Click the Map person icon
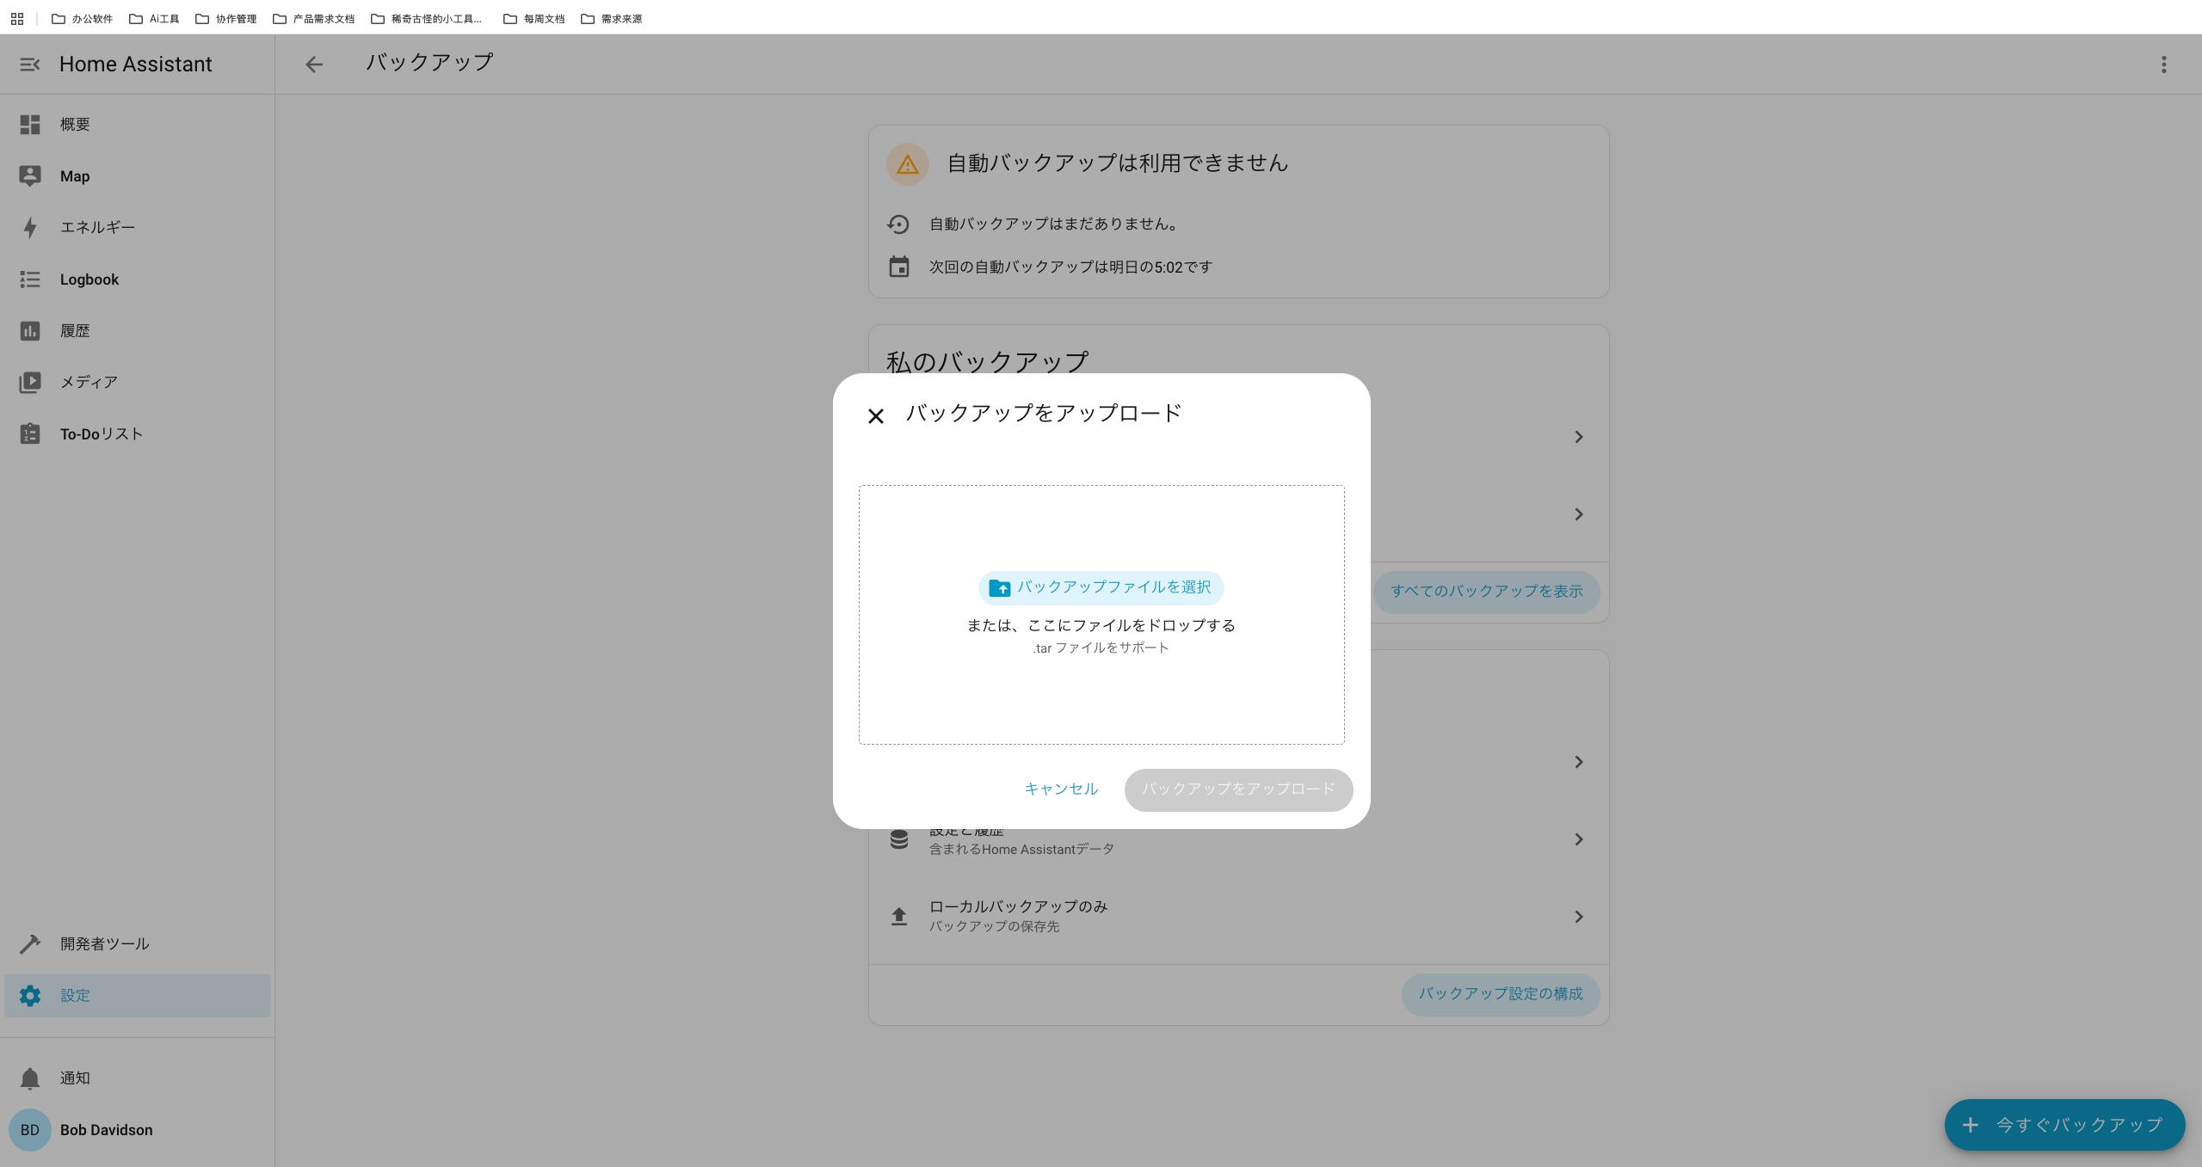The image size is (2202, 1167). (x=30, y=176)
